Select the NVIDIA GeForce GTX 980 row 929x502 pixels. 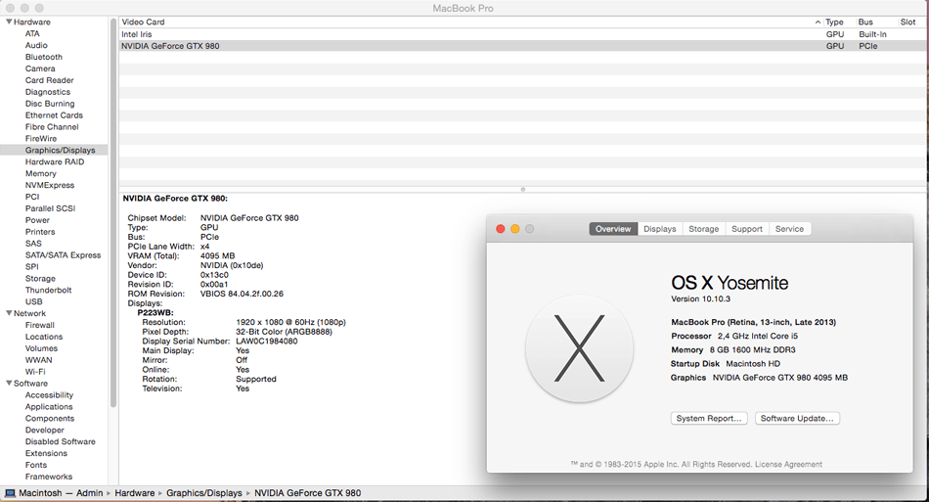click(x=522, y=46)
